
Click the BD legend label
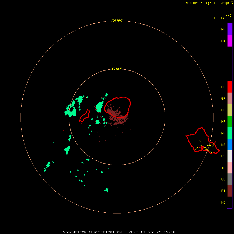tap(223, 110)
